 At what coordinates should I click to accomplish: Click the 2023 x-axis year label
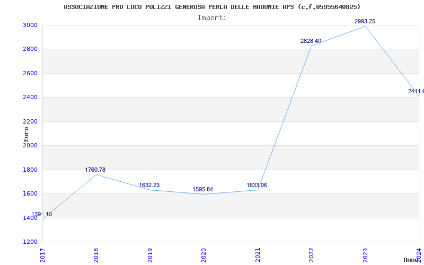click(x=365, y=255)
